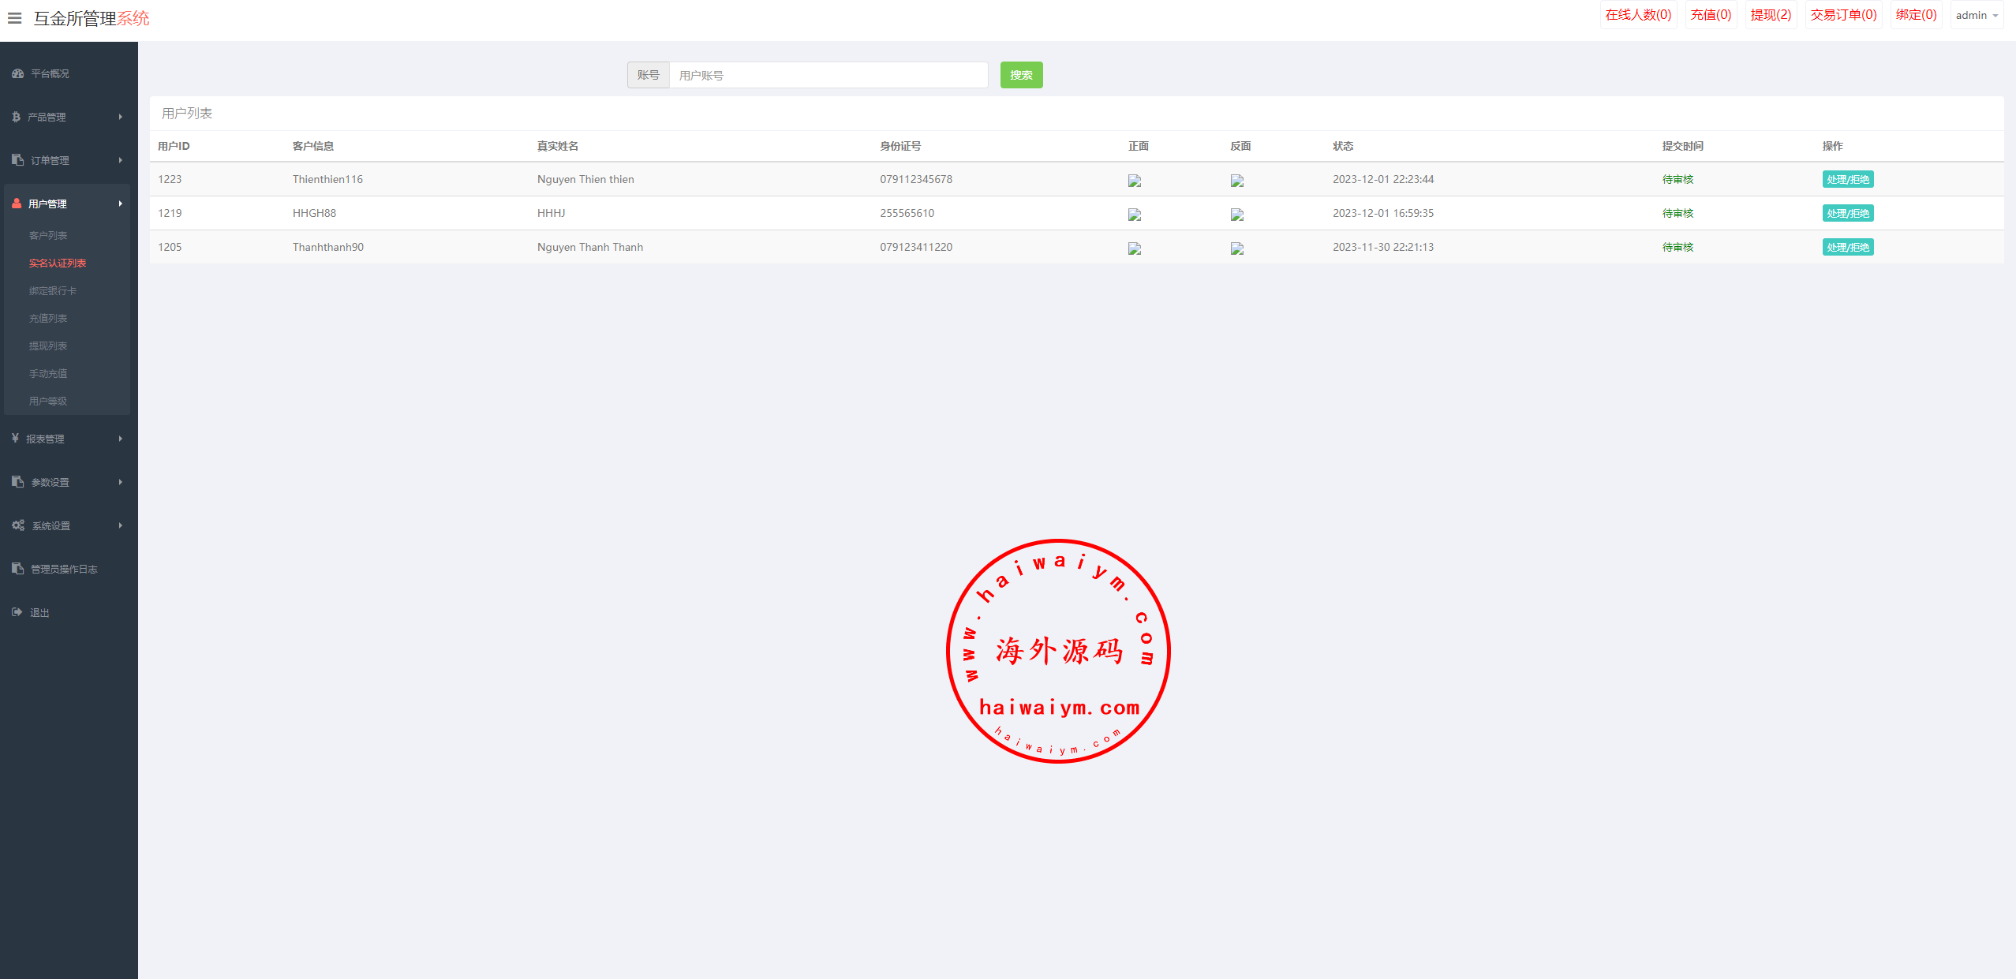Image resolution: width=2016 pixels, height=979 pixels.
Task: Click the order management sidebar icon
Action: (x=17, y=160)
